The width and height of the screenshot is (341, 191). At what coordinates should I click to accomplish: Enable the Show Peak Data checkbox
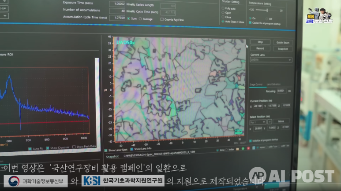point(74,147)
